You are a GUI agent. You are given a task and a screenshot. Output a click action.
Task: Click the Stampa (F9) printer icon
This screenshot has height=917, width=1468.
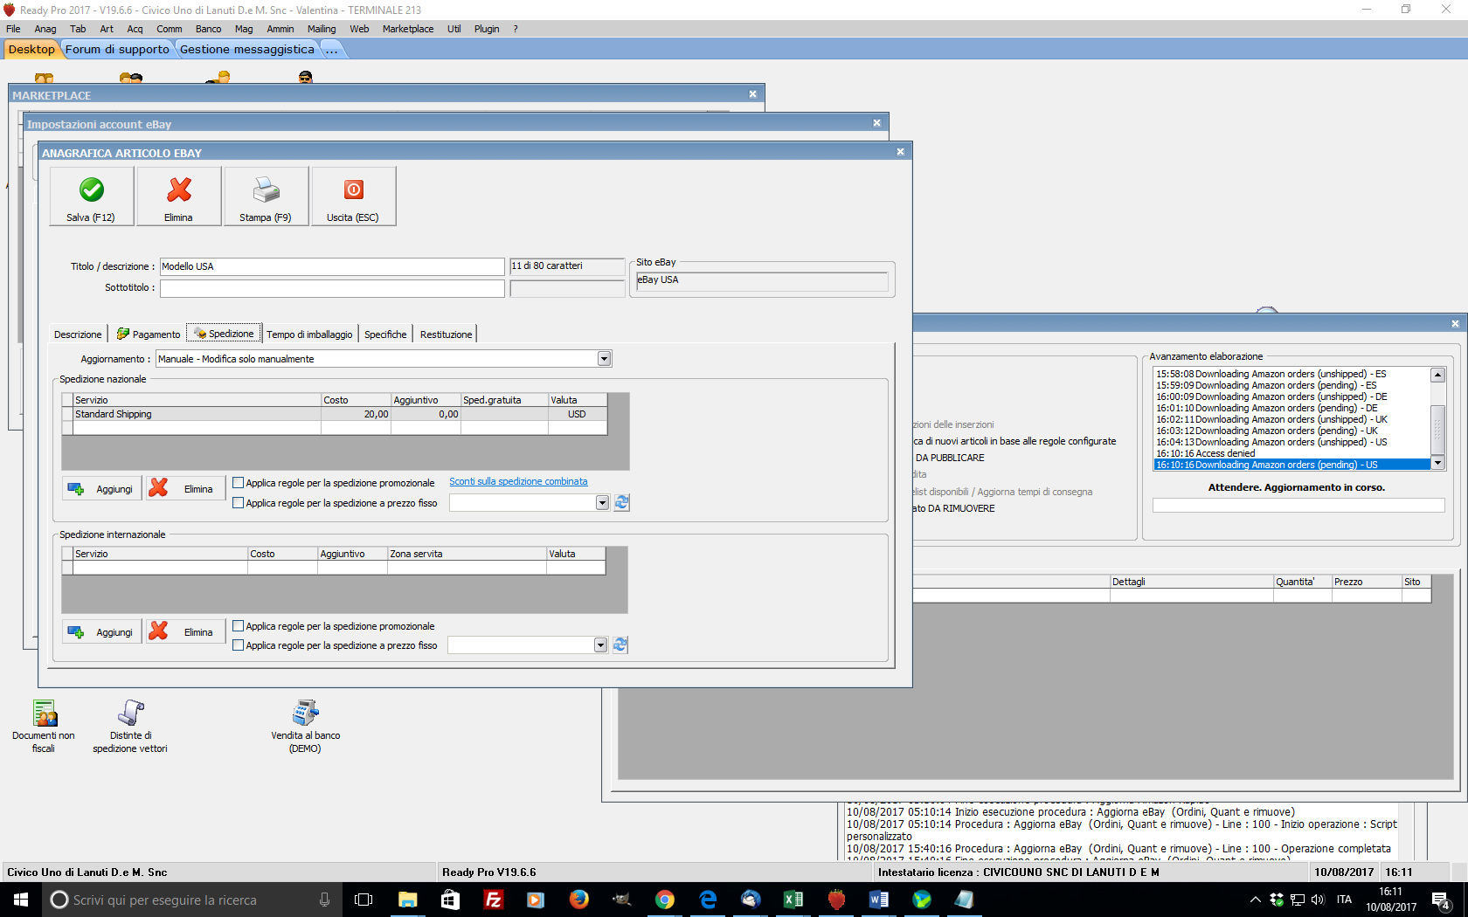(x=266, y=190)
